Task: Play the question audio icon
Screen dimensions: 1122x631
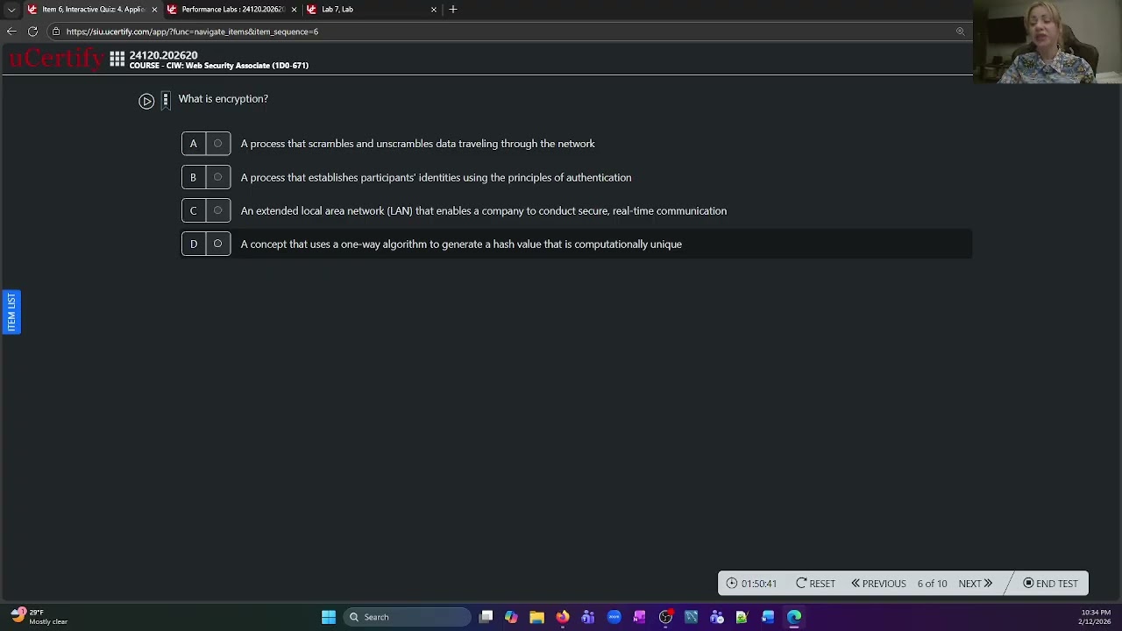Action: coord(146,101)
